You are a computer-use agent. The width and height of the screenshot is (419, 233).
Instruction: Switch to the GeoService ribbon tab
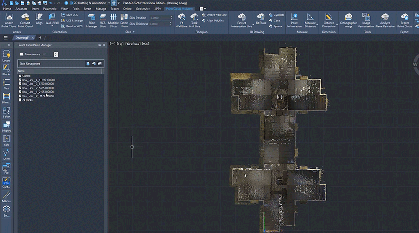click(143, 9)
